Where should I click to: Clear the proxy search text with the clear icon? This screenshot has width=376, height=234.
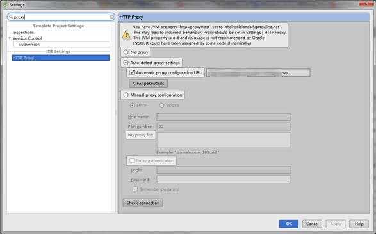coord(111,17)
